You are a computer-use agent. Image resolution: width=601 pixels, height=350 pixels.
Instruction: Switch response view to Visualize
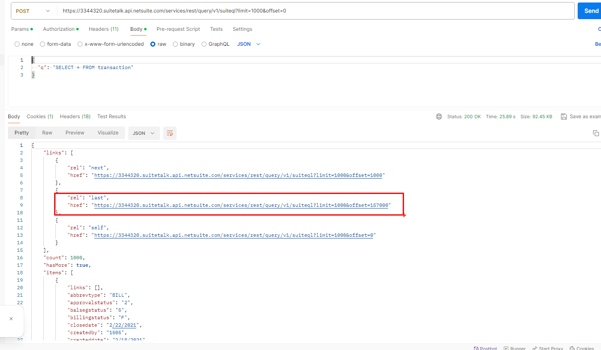click(108, 133)
